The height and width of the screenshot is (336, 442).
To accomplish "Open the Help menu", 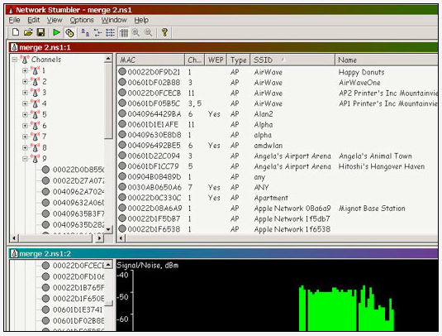I will tap(141, 20).
